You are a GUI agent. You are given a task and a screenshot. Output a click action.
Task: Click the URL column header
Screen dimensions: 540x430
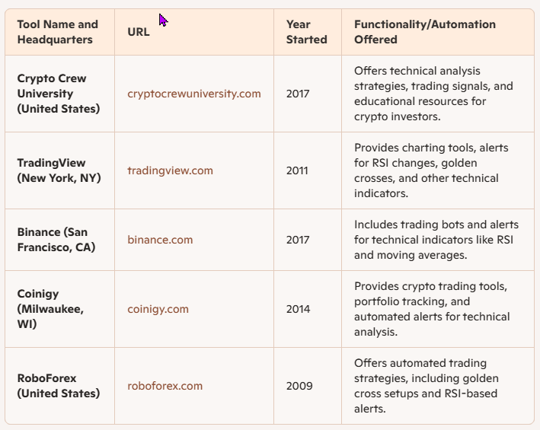tap(139, 32)
